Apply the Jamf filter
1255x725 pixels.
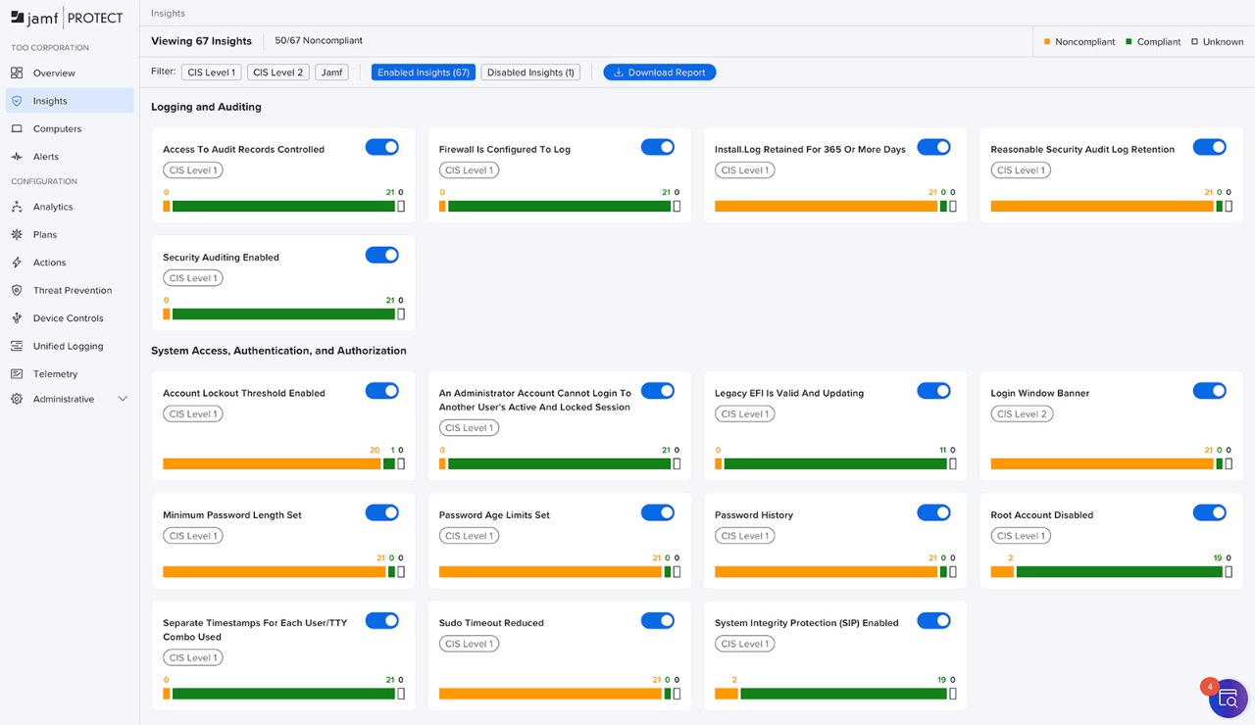(331, 72)
